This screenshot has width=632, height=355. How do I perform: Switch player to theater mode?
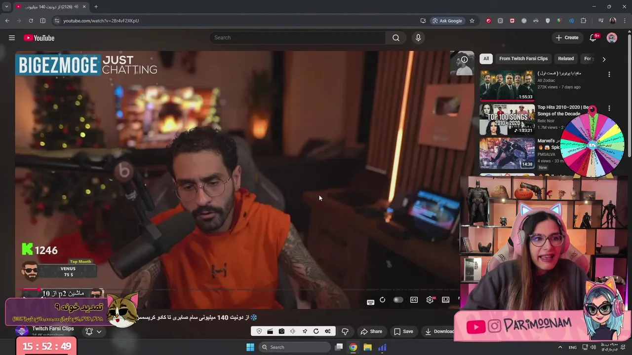(x=446, y=300)
